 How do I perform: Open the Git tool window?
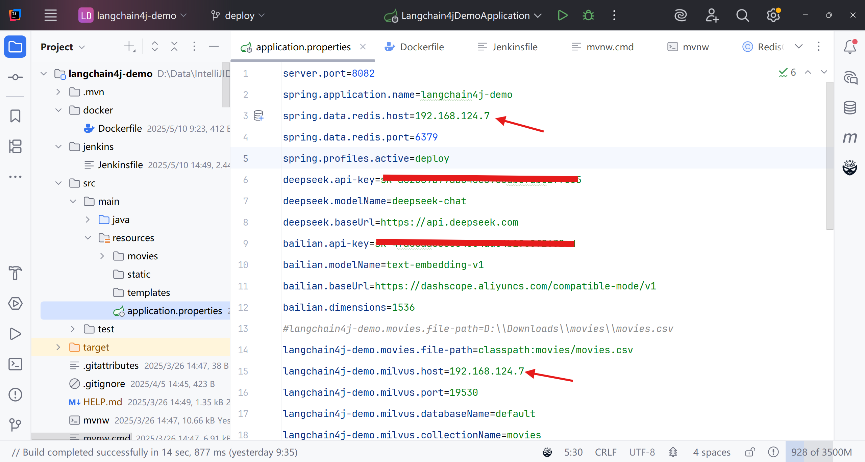pos(15,425)
